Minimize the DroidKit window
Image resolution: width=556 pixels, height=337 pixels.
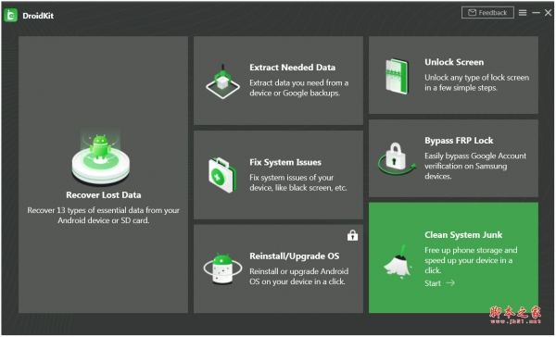(x=537, y=13)
